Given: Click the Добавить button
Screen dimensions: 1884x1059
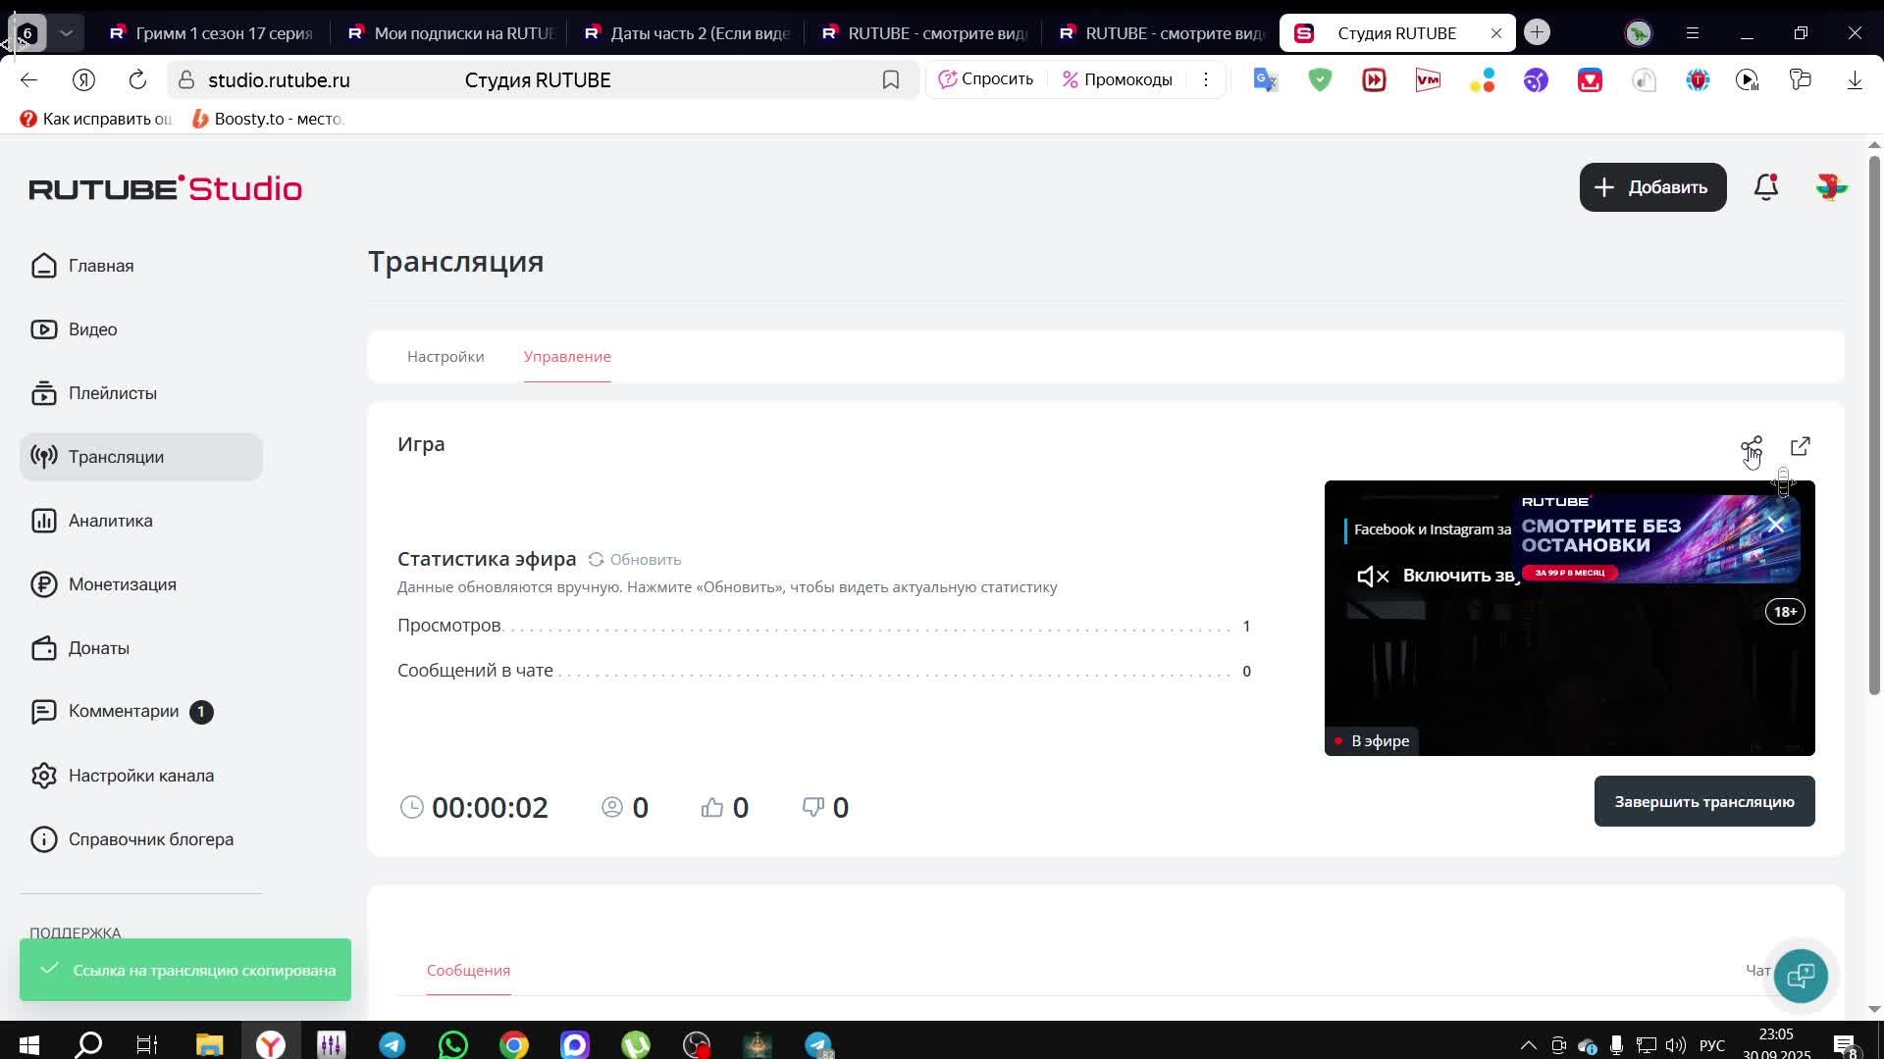Looking at the screenshot, I should point(1652,187).
